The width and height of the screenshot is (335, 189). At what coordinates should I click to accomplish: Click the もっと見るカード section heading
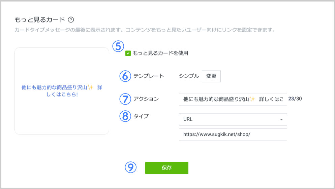click(39, 20)
